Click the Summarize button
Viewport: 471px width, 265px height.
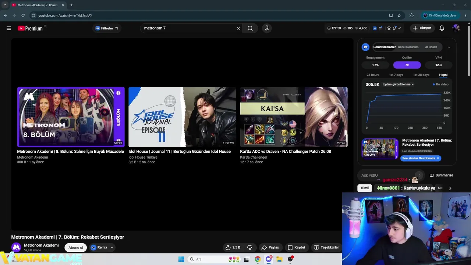pos(442,175)
